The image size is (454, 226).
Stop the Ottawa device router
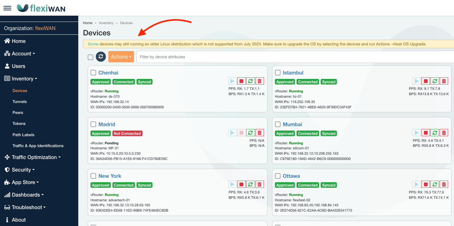(x=426, y=184)
